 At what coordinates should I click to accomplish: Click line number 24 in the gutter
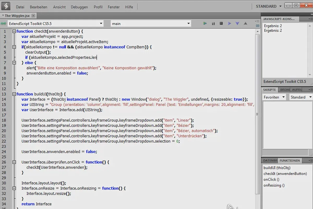coord(4,152)
